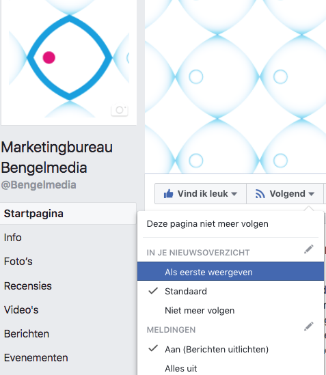Edit Meldingen settings with the pencil icon

[x=309, y=327]
